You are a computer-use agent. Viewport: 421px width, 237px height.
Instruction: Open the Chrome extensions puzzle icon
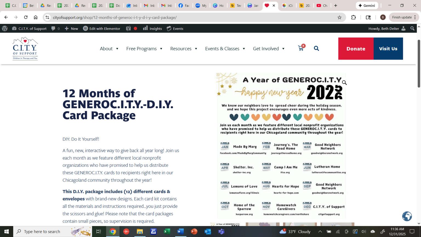coord(354,17)
